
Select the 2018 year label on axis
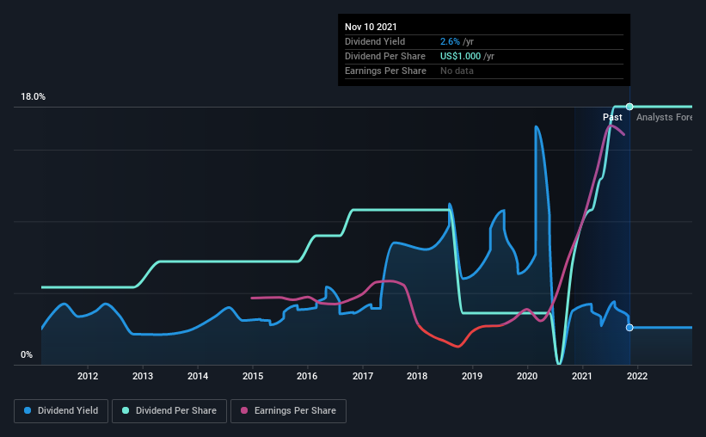pos(417,376)
